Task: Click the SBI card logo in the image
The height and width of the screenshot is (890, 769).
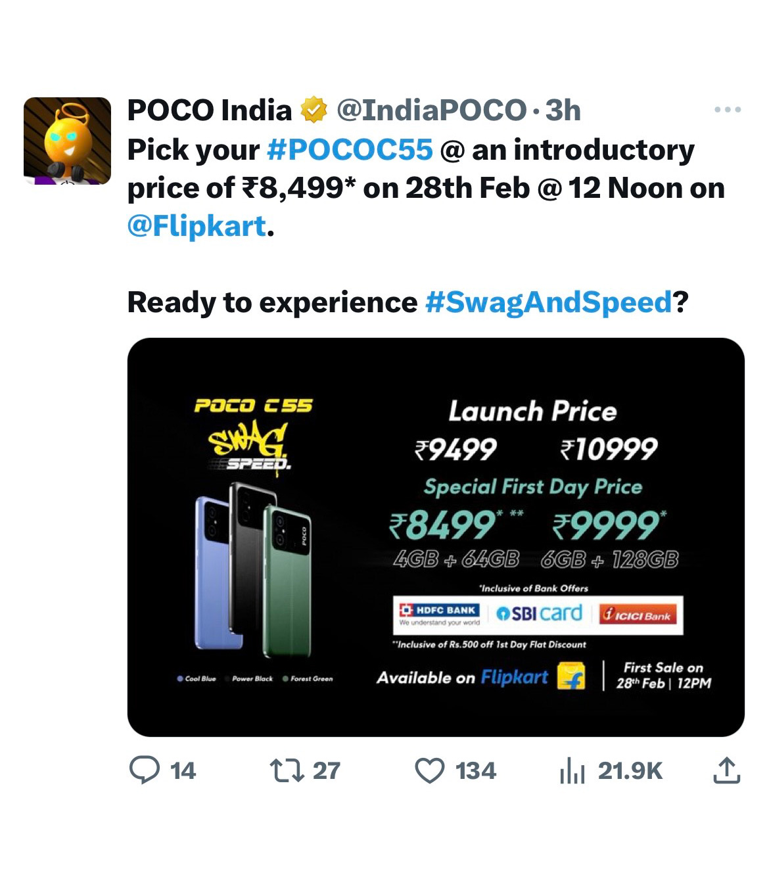Action: (539, 614)
